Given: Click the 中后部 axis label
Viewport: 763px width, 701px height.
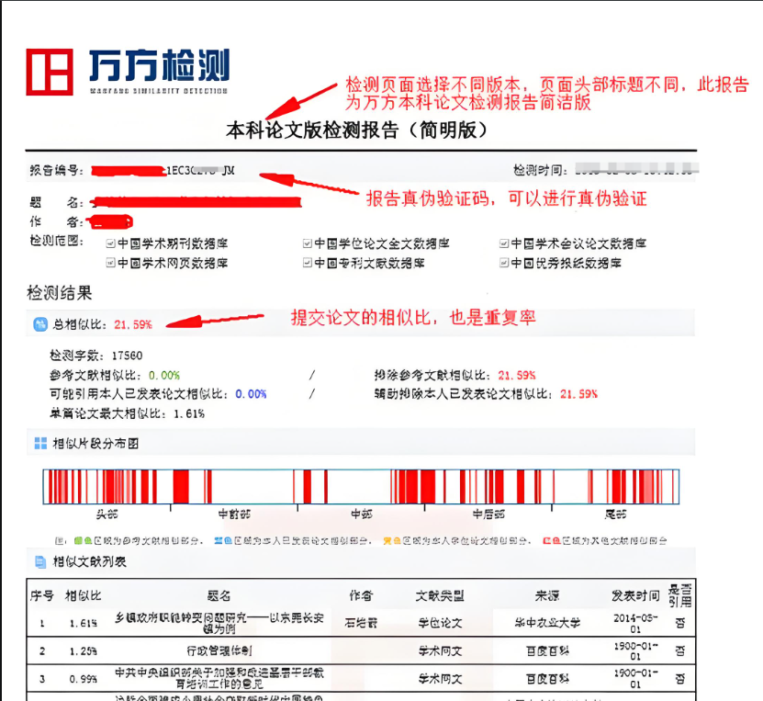Looking at the screenshot, I should 488,514.
